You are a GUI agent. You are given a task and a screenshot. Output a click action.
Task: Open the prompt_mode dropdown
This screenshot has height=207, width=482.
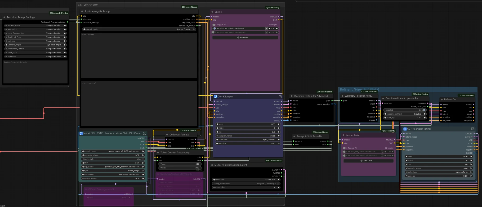(x=139, y=29)
